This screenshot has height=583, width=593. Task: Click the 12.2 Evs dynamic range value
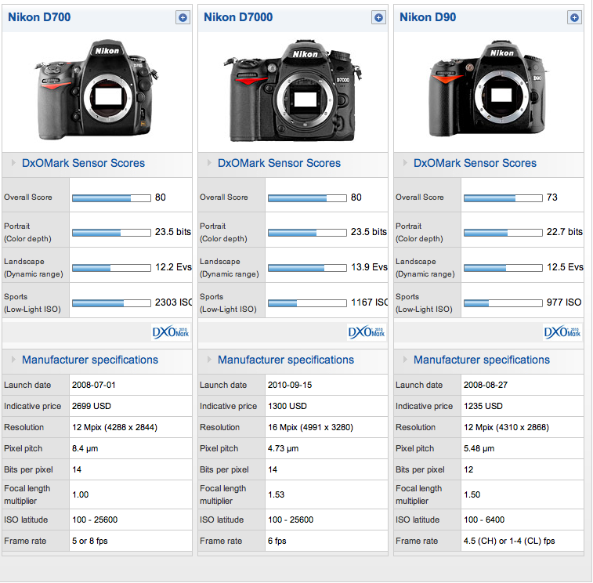point(173,267)
